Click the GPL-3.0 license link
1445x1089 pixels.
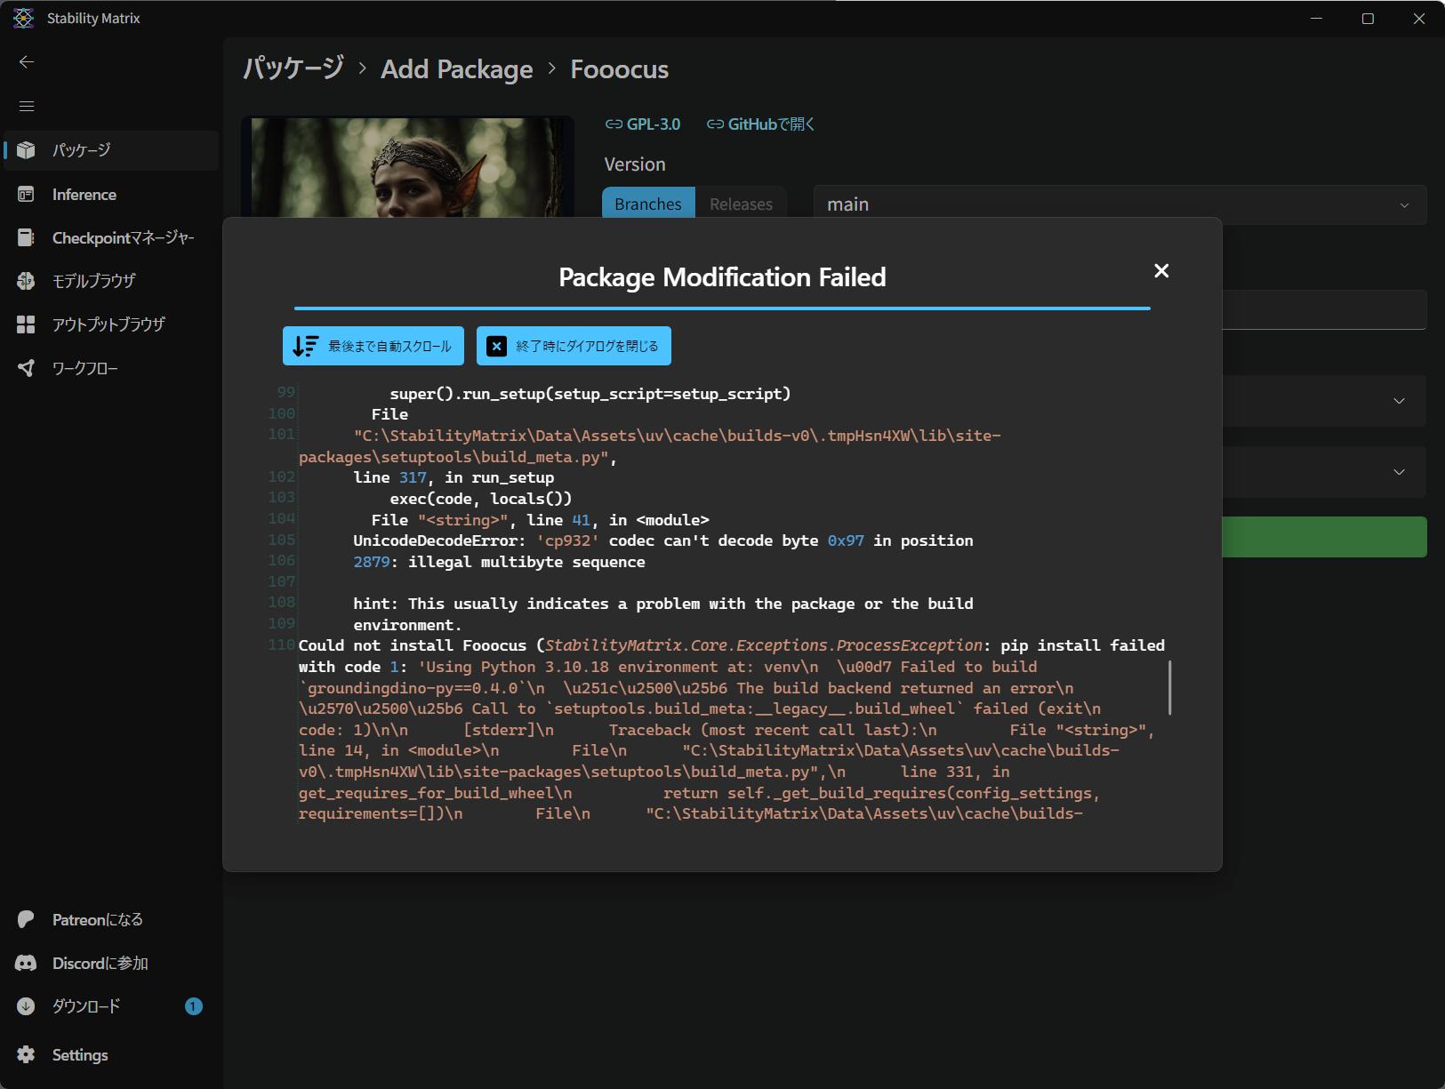pos(643,124)
